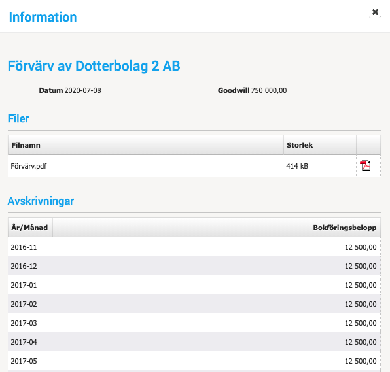Click the Filer section heading

(18, 118)
